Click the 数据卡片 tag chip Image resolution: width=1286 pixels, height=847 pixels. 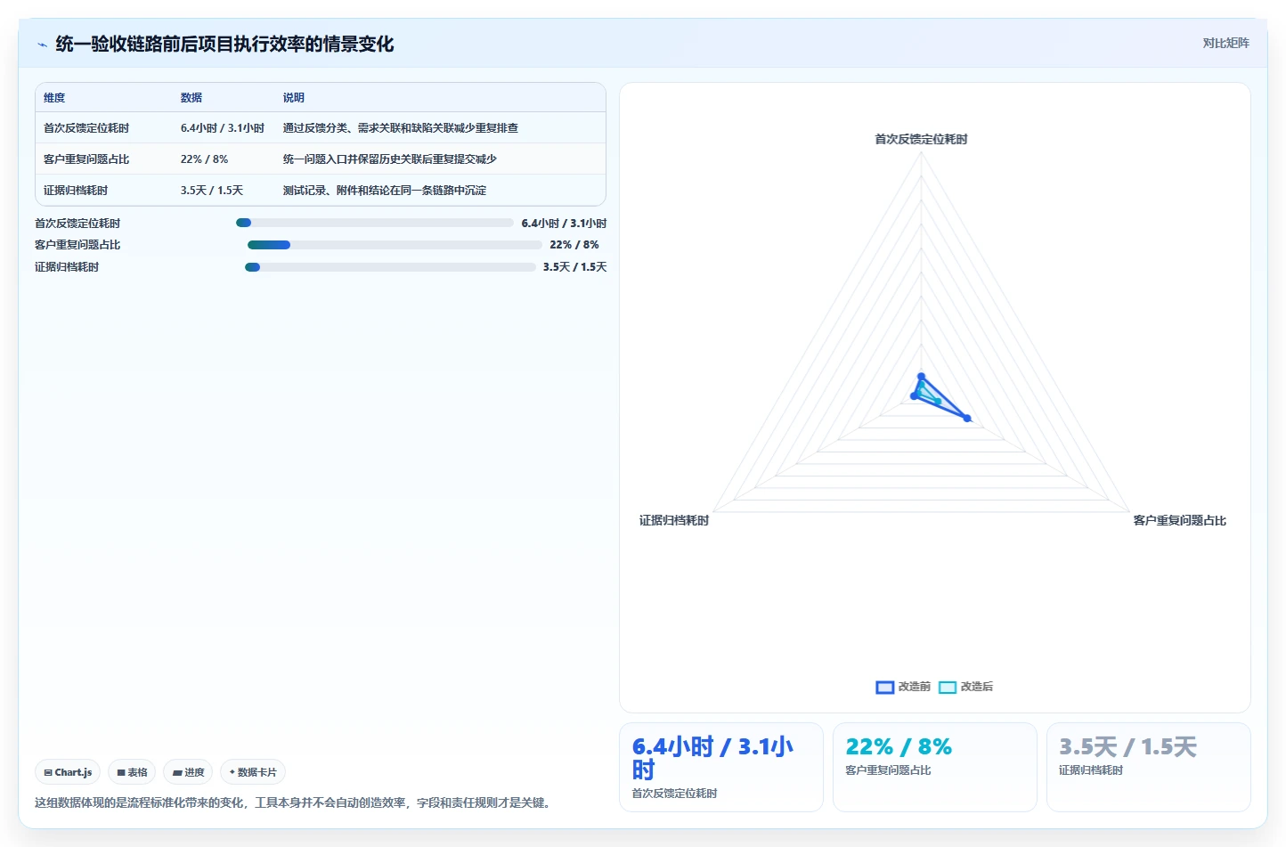pyautogui.click(x=253, y=772)
